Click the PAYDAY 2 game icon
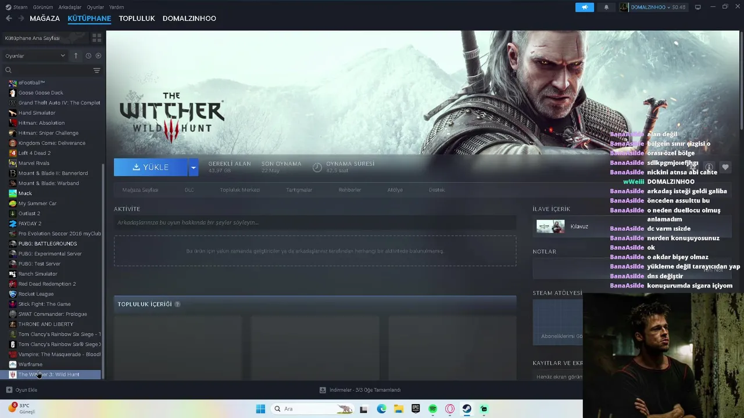This screenshot has height=418, width=744. pyautogui.click(x=13, y=224)
